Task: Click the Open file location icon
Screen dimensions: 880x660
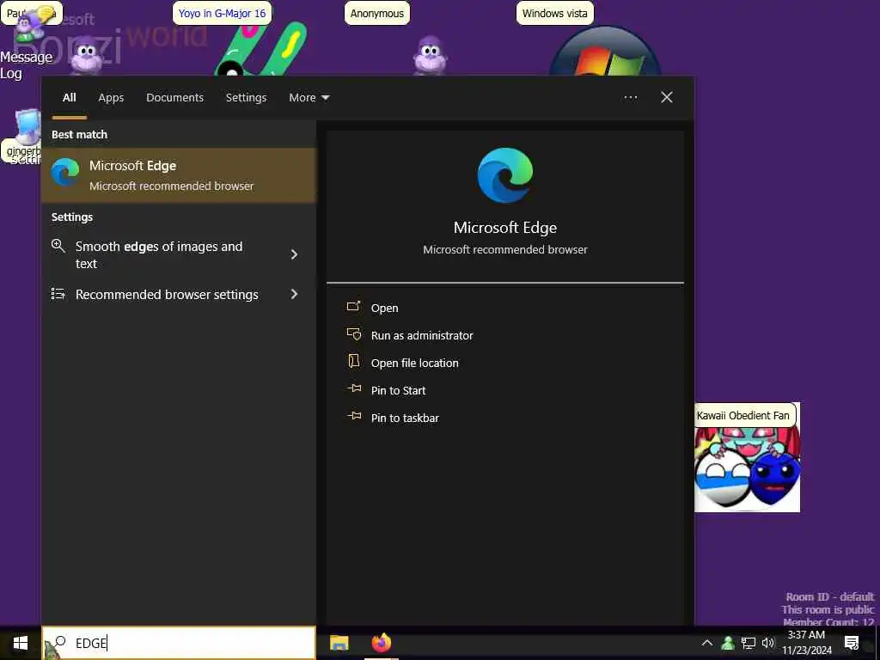Action: (x=353, y=361)
